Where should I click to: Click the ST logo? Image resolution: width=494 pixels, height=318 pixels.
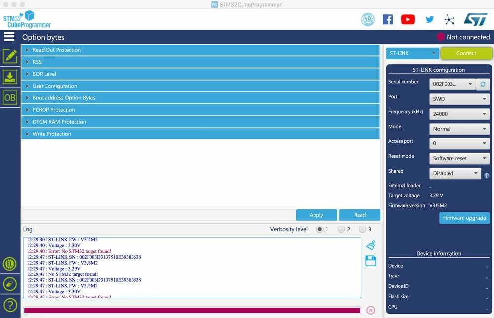(x=475, y=20)
